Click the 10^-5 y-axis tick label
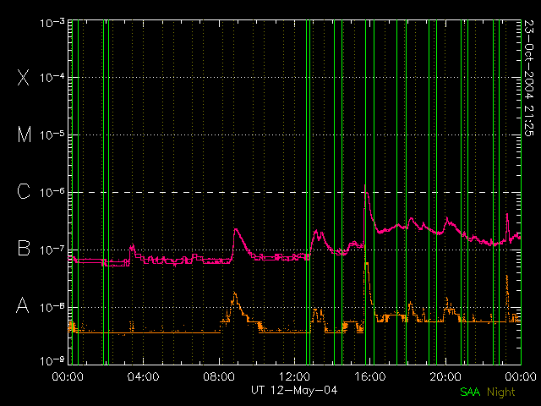Image resolution: width=541 pixels, height=406 pixels. 52,135
